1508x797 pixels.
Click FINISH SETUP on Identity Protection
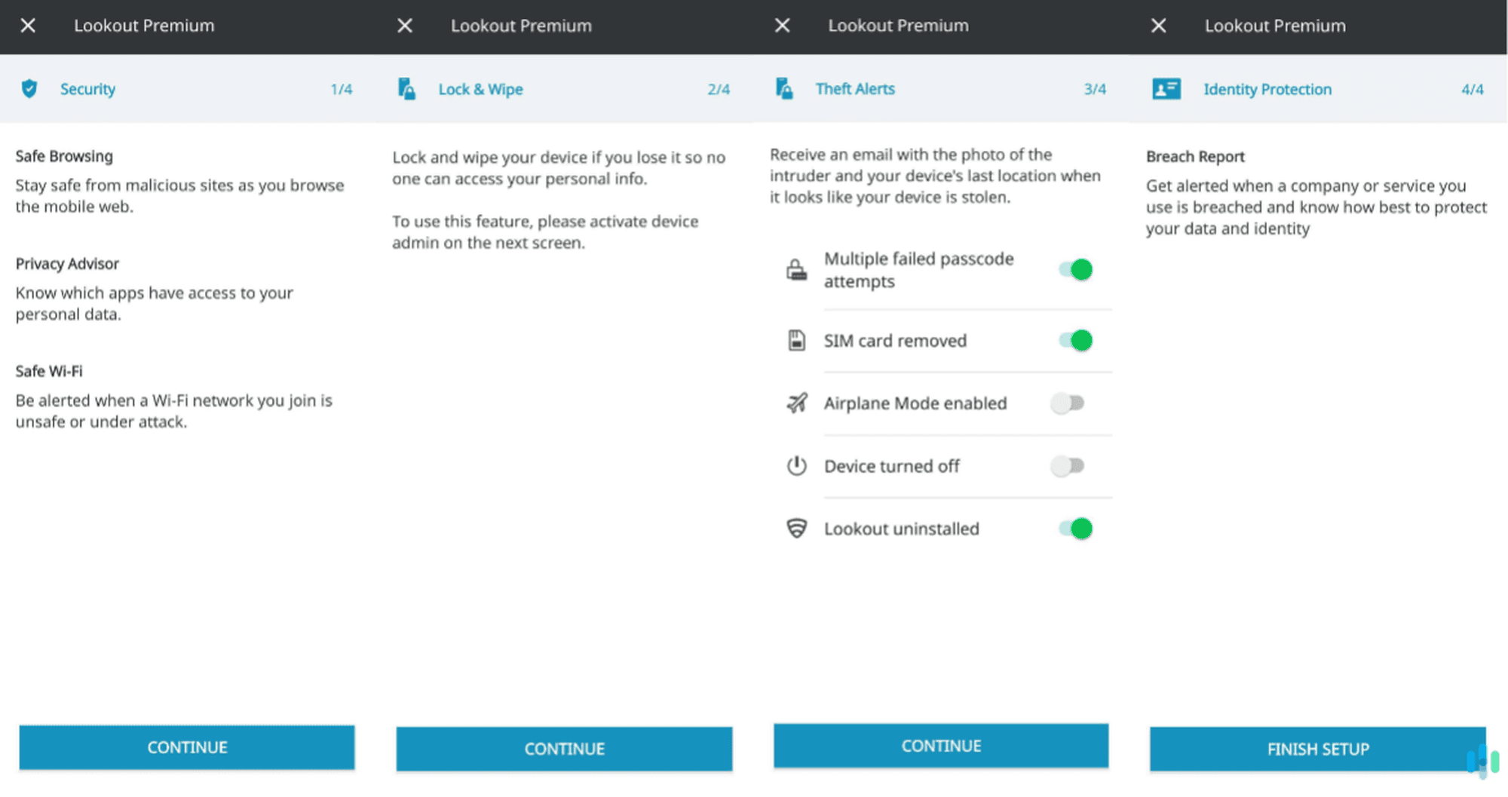[x=1316, y=749]
